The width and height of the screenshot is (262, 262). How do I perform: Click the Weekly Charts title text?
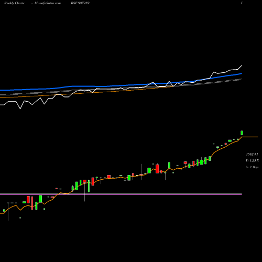(14, 3)
